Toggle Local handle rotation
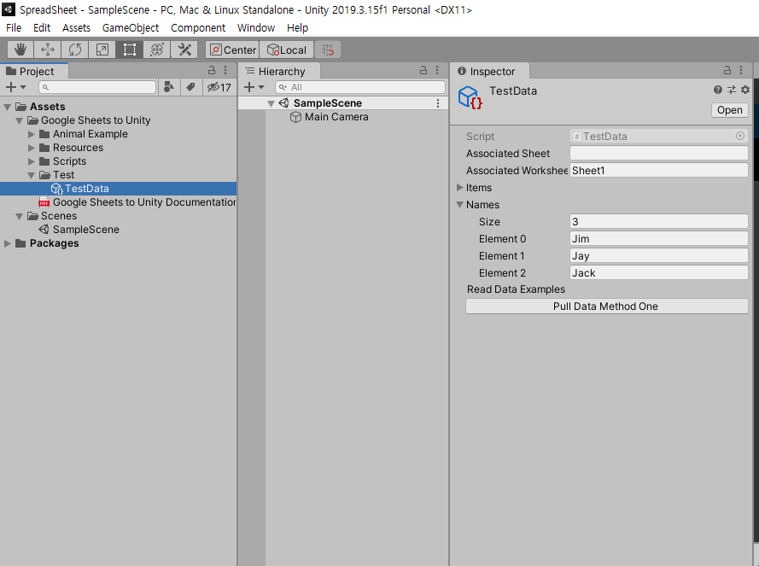 (287, 50)
